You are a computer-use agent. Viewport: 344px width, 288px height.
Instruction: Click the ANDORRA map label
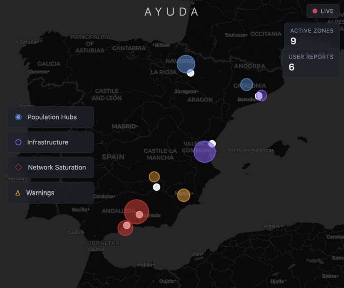250,66
